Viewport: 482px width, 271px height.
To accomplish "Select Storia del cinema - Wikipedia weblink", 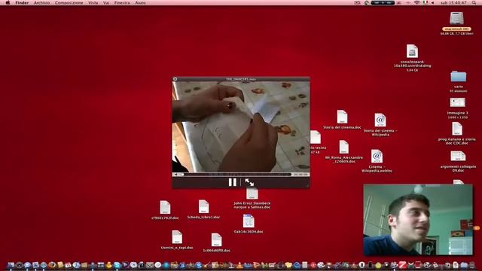I will pos(380,120).
